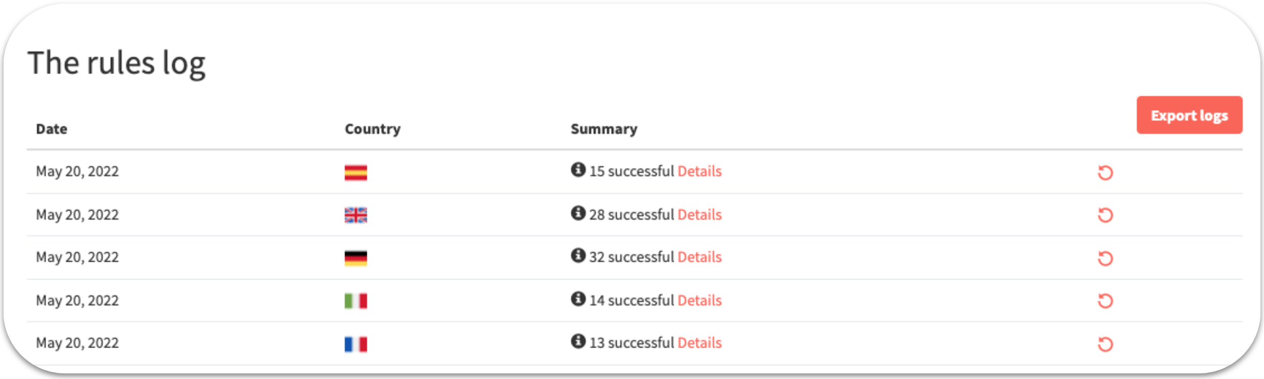The width and height of the screenshot is (1264, 379).
Task: Open Details for 13 successful France entry
Action: point(700,343)
